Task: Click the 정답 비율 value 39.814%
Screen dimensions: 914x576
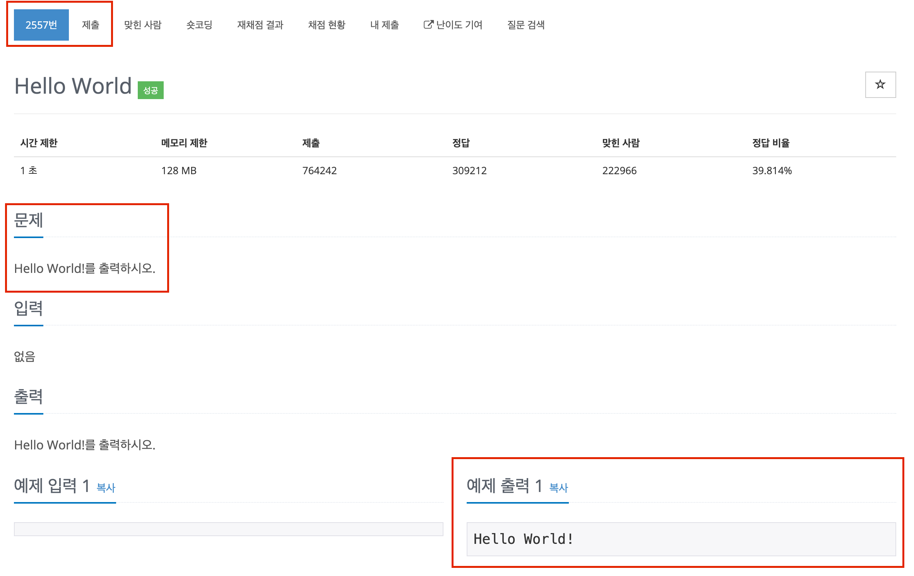Action: (x=772, y=170)
